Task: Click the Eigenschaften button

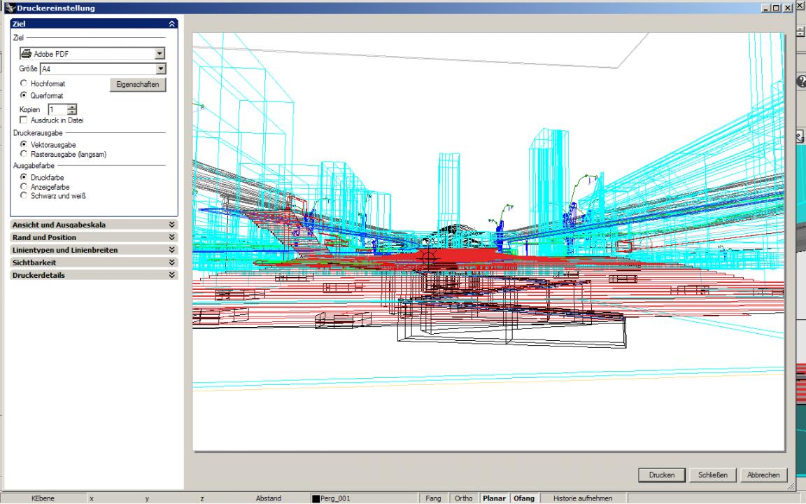Action: pos(138,85)
